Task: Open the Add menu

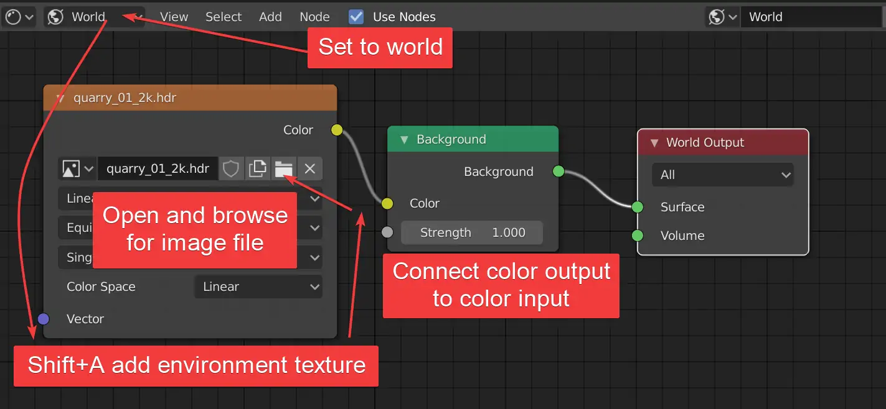Action: 270,17
